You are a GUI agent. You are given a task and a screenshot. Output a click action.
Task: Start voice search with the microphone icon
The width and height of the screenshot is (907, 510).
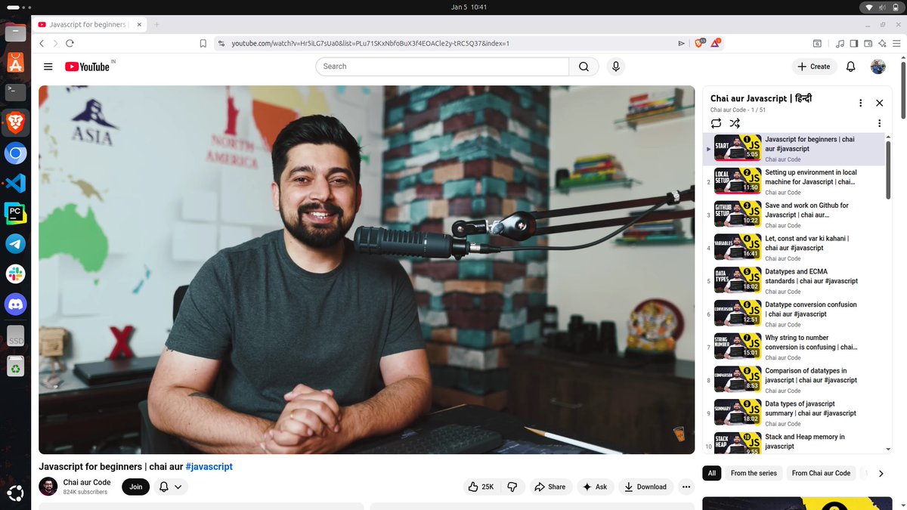click(616, 66)
